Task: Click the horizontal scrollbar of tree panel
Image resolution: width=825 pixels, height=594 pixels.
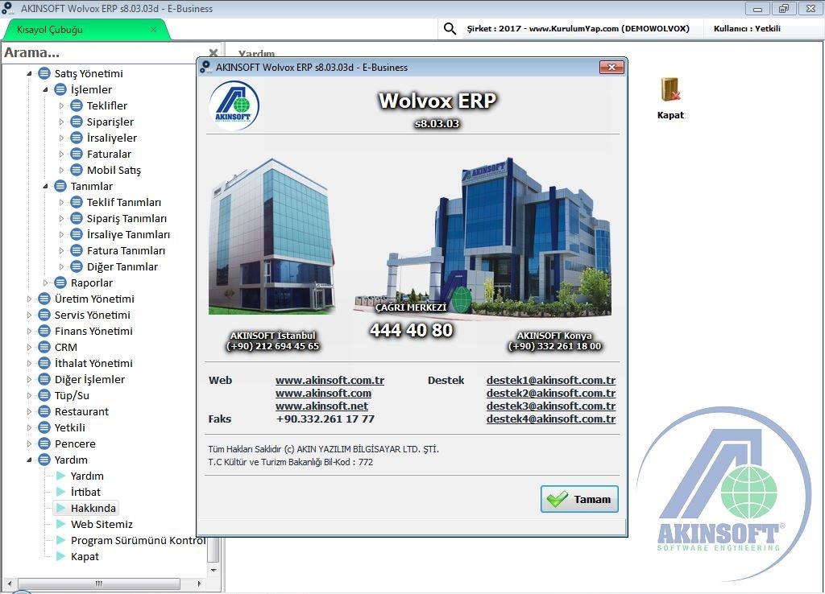Action: click(99, 584)
